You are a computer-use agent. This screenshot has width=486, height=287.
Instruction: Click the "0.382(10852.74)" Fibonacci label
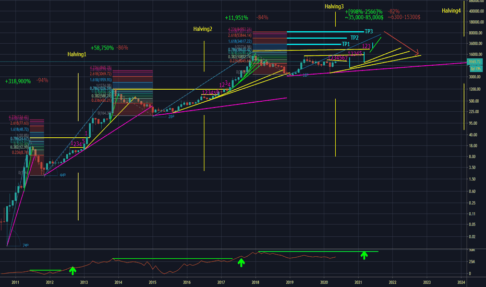click(x=240, y=57)
